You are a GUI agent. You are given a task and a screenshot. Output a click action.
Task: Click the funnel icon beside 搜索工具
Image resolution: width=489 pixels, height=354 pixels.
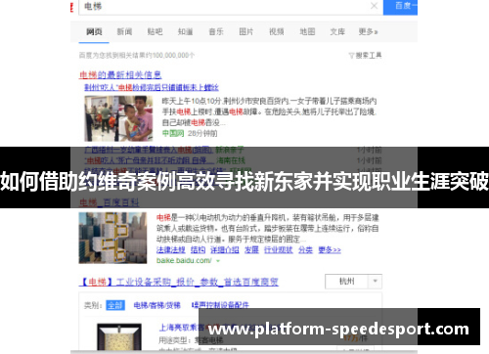click(x=351, y=56)
